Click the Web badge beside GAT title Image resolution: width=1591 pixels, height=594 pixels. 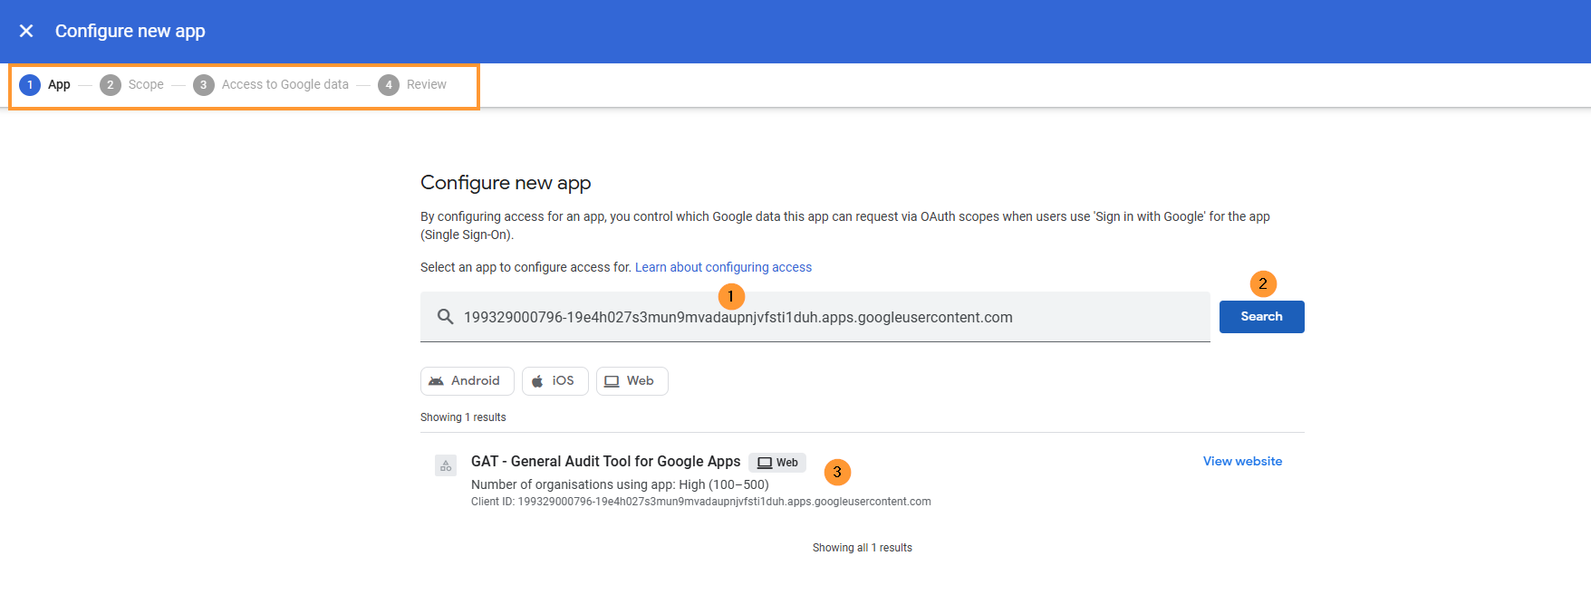pyautogui.click(x=777, y=463)
